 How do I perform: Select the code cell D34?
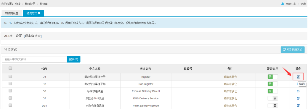pos(44,106)
